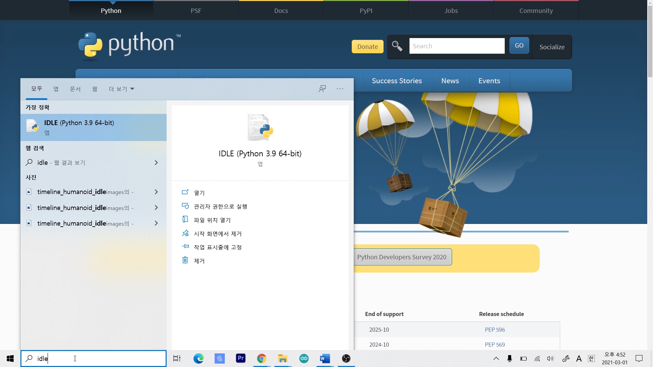Image resolution: width=653 pixels, height=367 pixels.
Task: Click the magnifier icon beside python.org search
Action: point(397,46)
